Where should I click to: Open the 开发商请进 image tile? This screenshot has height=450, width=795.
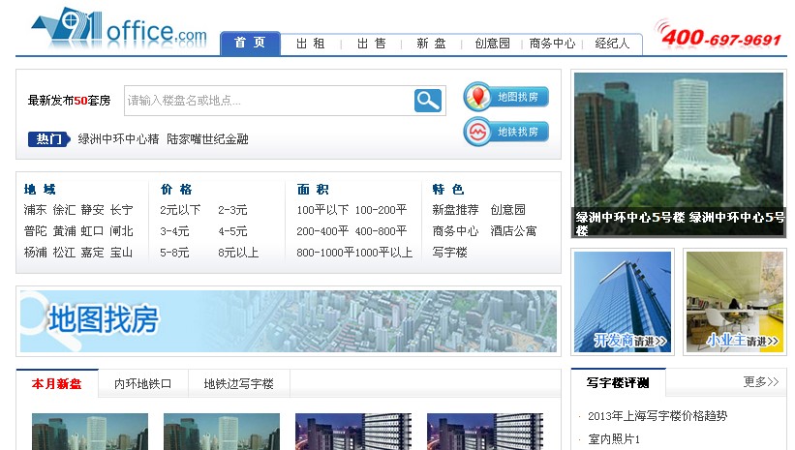pos(621,302)
